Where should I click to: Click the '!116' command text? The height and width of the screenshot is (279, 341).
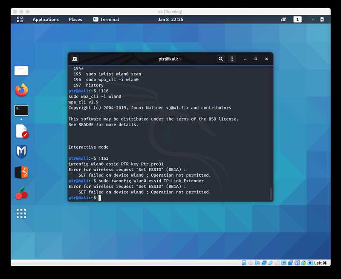[x=104, y=91]
